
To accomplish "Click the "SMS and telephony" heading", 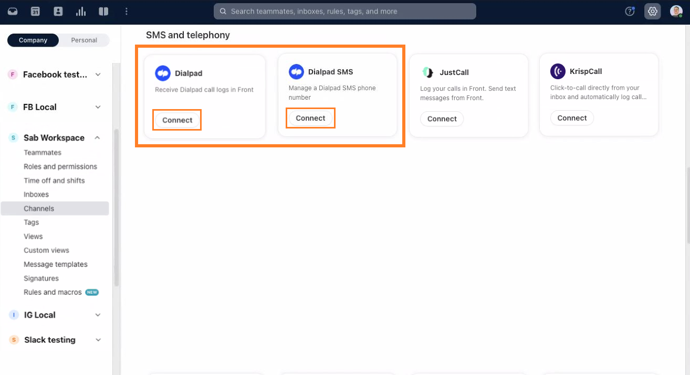I will [188, 35].
